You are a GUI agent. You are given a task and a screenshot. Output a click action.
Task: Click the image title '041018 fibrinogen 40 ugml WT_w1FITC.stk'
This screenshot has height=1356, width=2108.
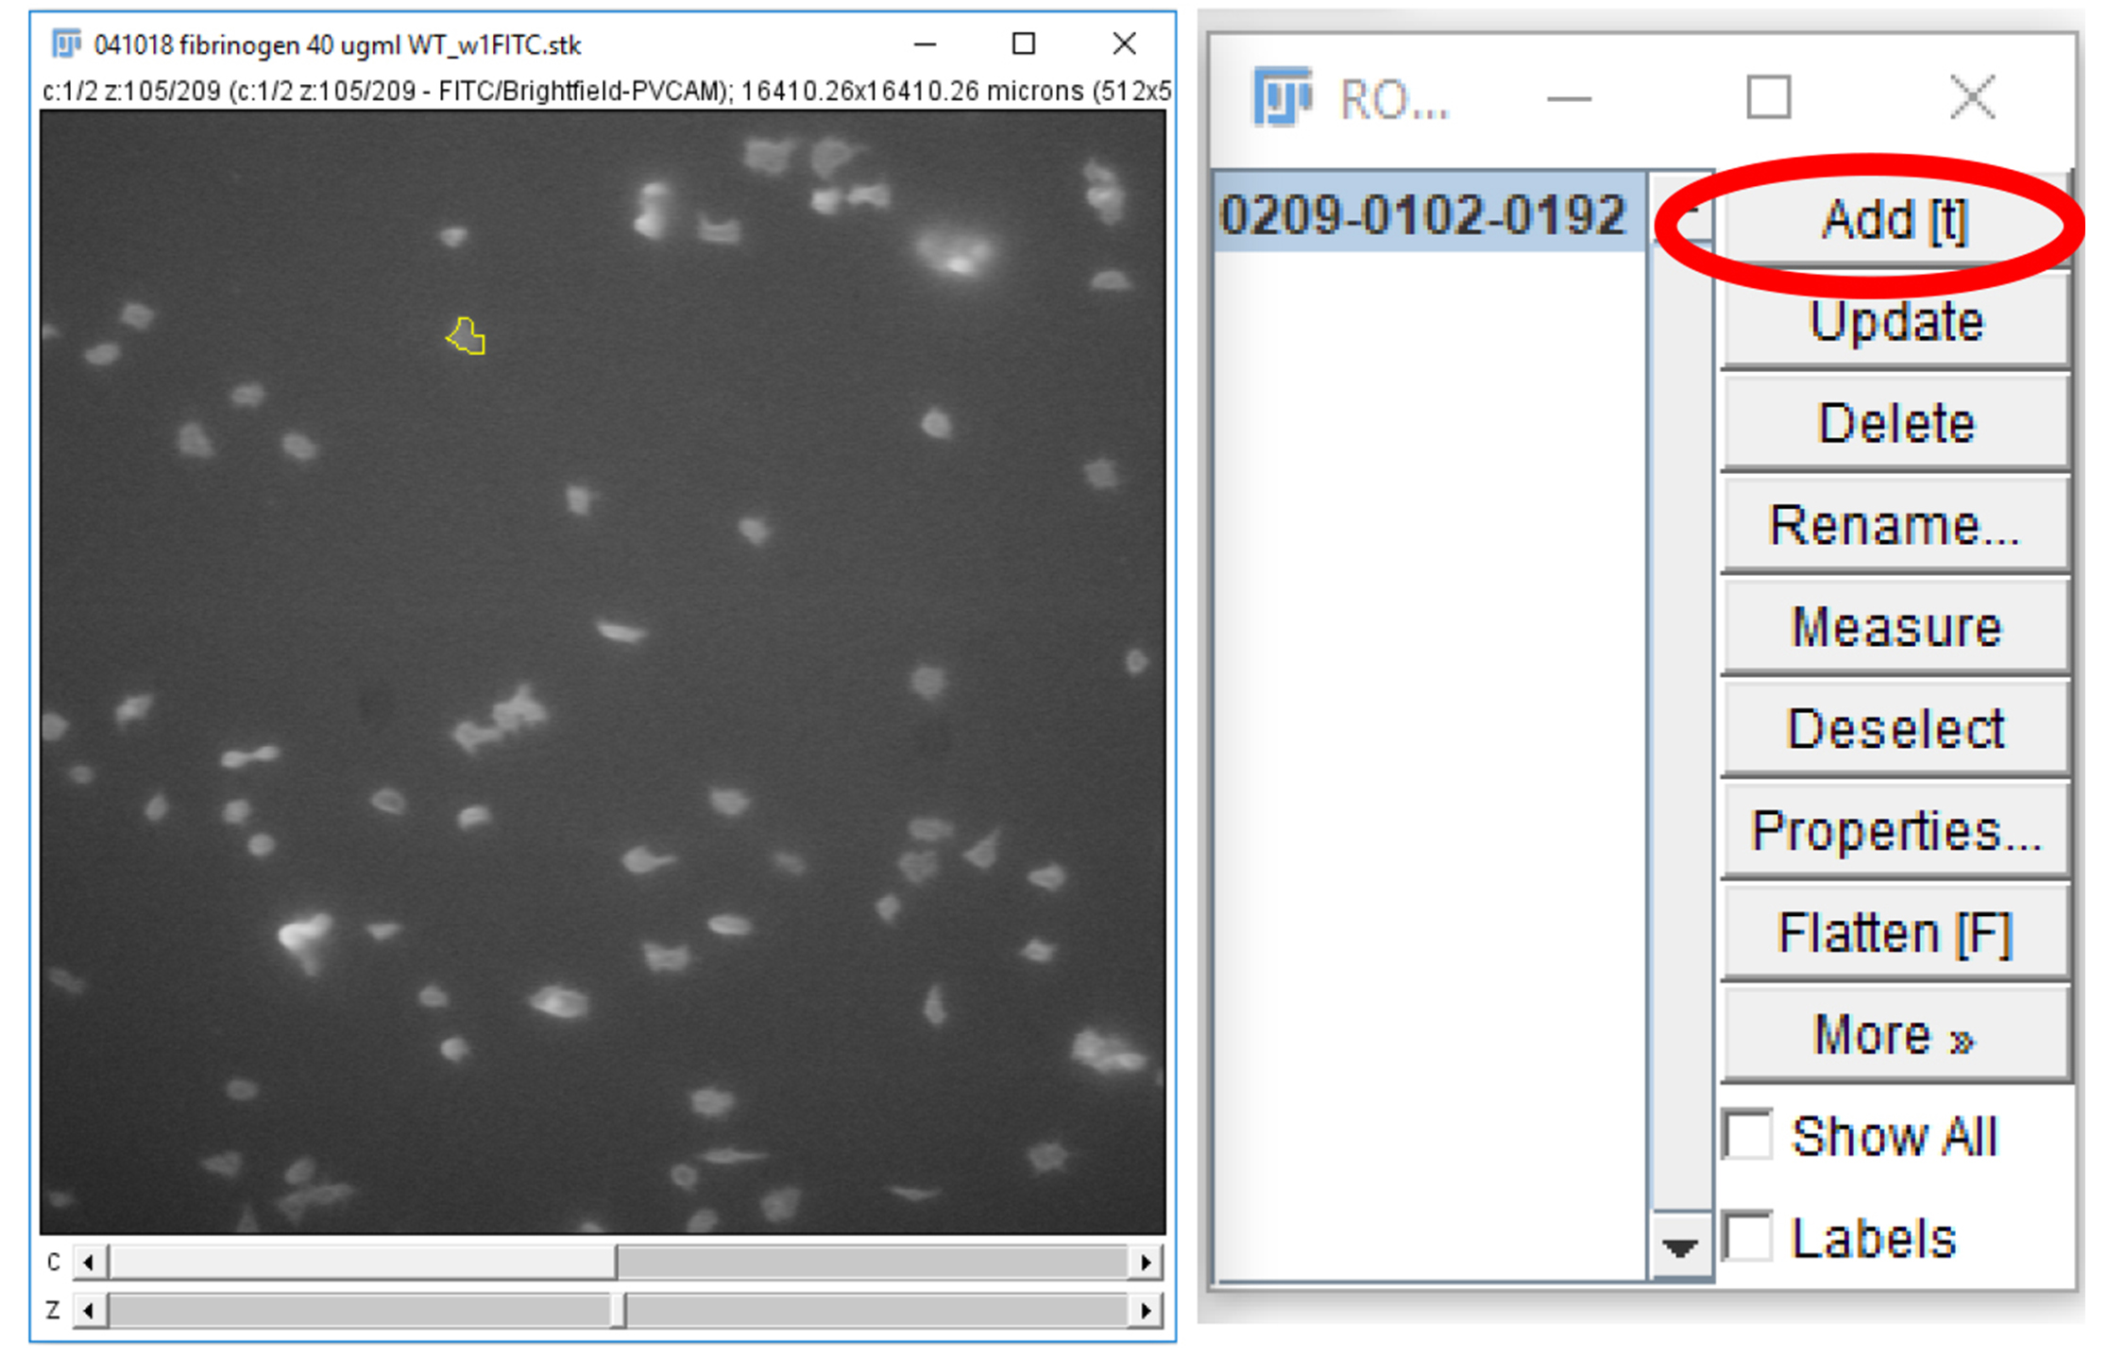click(337, 44)
